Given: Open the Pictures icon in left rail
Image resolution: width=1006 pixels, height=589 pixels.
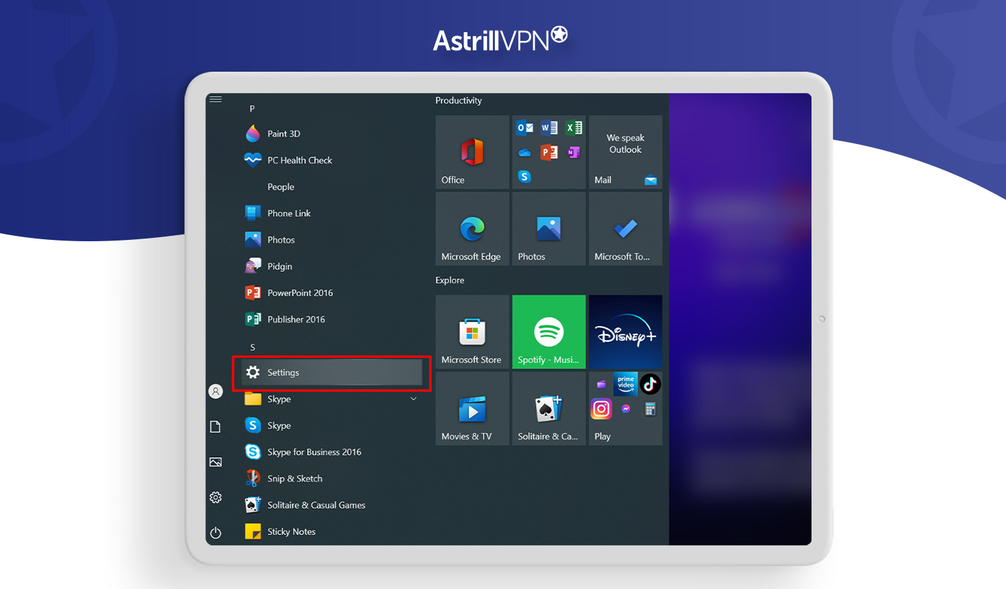Looking at the screenshot, I should pyautogui.click(x=215, y=462).
